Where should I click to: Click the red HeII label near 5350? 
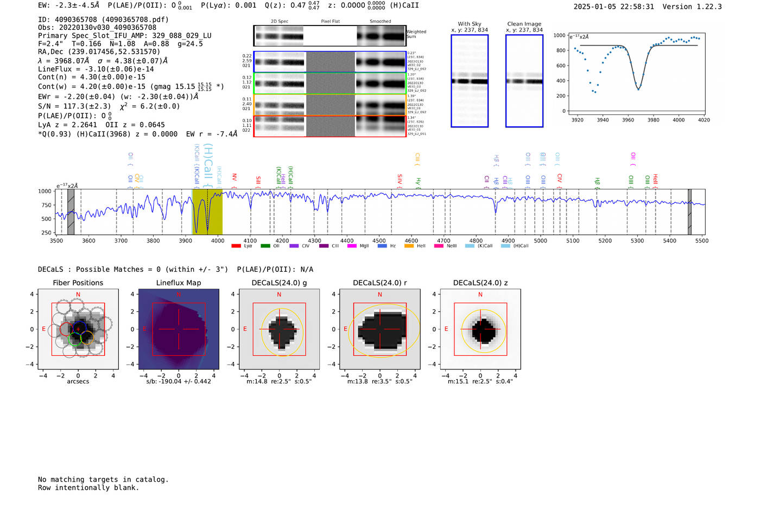(655, 181)
